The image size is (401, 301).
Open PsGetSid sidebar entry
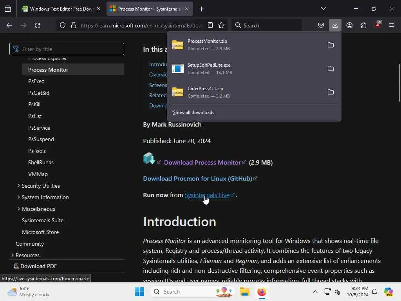[39, 93]
